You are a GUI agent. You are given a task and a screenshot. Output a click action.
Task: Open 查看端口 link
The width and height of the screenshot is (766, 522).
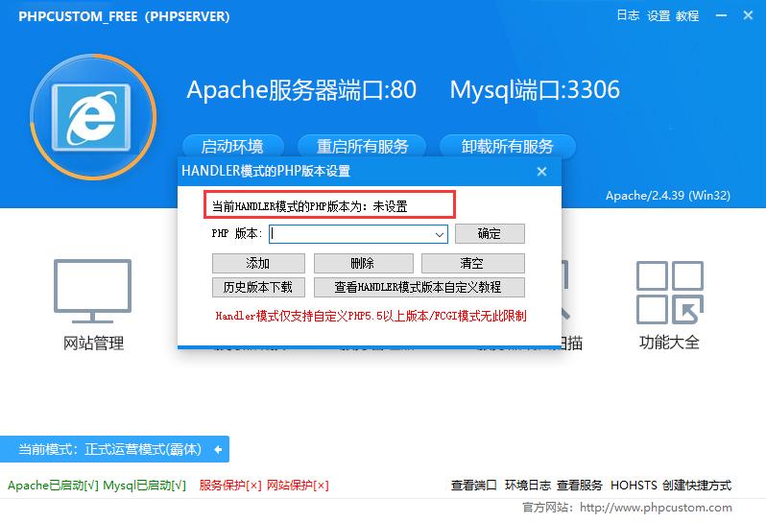pos(474,486)
